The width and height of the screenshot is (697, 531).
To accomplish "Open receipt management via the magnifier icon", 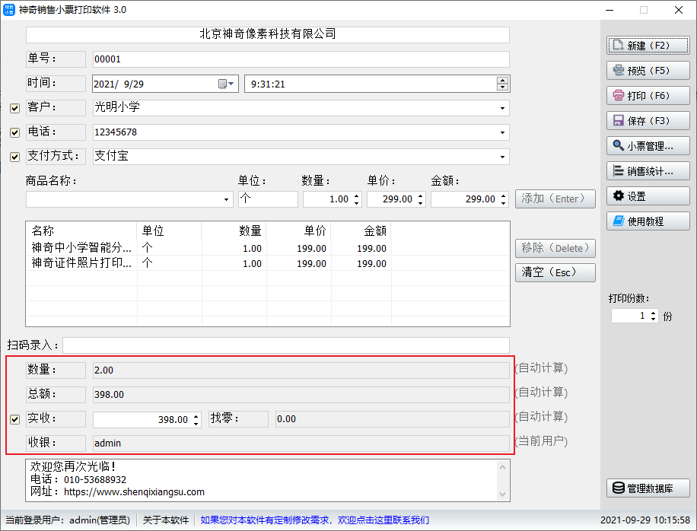I will pyautogui.click(x=619, y=145).
